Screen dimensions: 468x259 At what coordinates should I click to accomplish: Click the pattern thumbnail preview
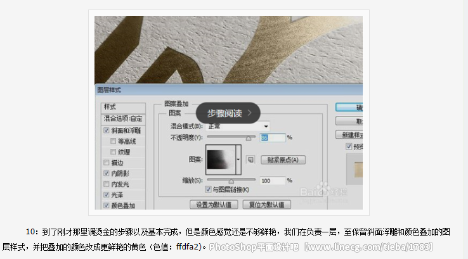tap(221, 160)
